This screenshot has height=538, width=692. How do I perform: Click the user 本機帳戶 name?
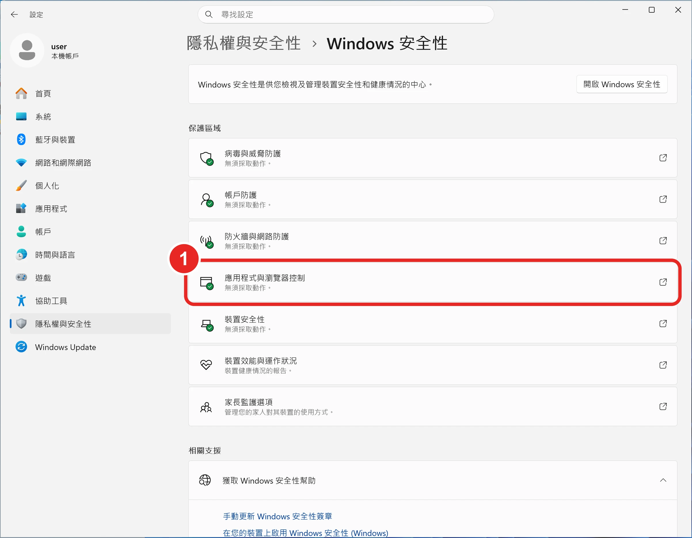coord(65,51)
